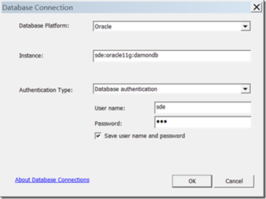Viewport: 266px width, 199px height.
Task: Click the 'Database Platform:' label
Action: pyautogui.click(x=44, y=26)
